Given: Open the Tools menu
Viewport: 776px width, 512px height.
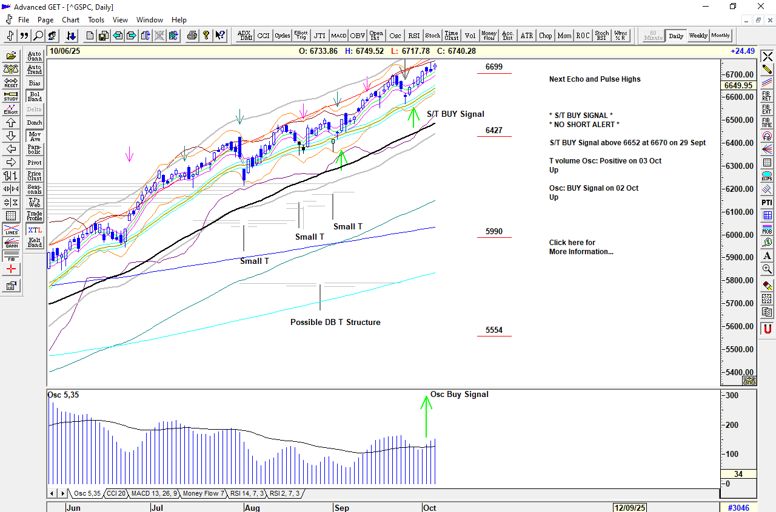Looking at the screenshot, I should point(96,19).
